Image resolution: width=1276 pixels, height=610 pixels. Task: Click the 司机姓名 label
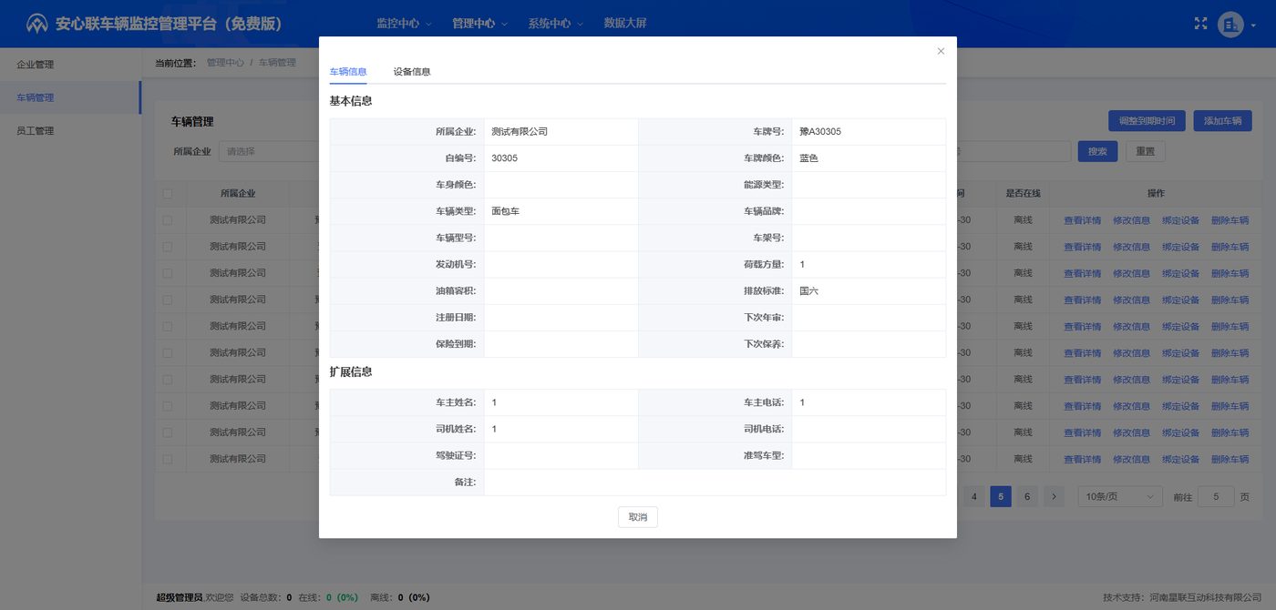(x=456, y=429)
